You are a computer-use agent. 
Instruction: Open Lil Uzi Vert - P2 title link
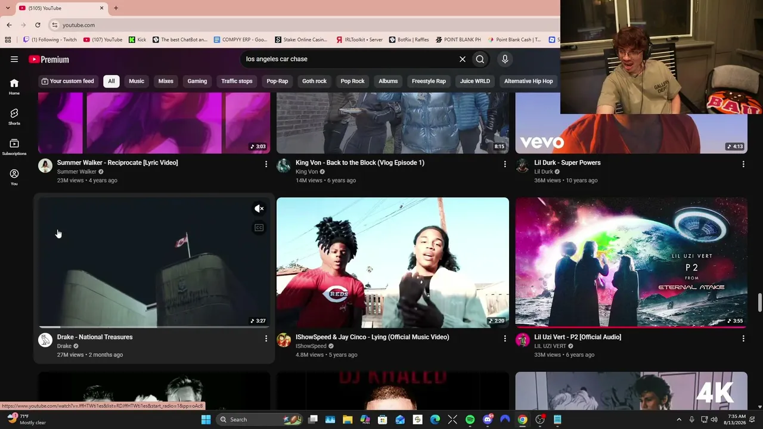point(578,337)
